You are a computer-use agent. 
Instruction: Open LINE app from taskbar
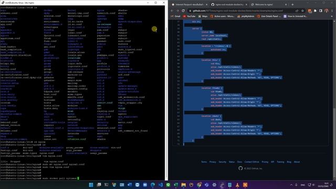(168, 185)
